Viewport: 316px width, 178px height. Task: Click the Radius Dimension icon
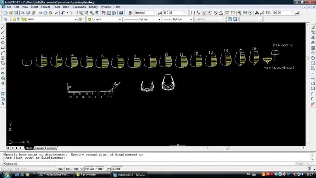[x=210, y=13]
